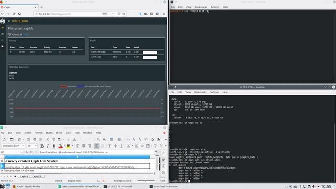The height and width of the screenshot is (189, 336).
Task: Click the HEALTH_WARN status link
Action: coord(20,21)
